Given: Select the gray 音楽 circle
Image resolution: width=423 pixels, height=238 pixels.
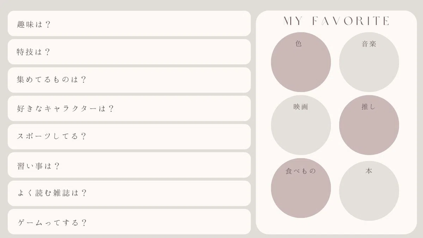Looking at the screenshot, I should 369,62.
